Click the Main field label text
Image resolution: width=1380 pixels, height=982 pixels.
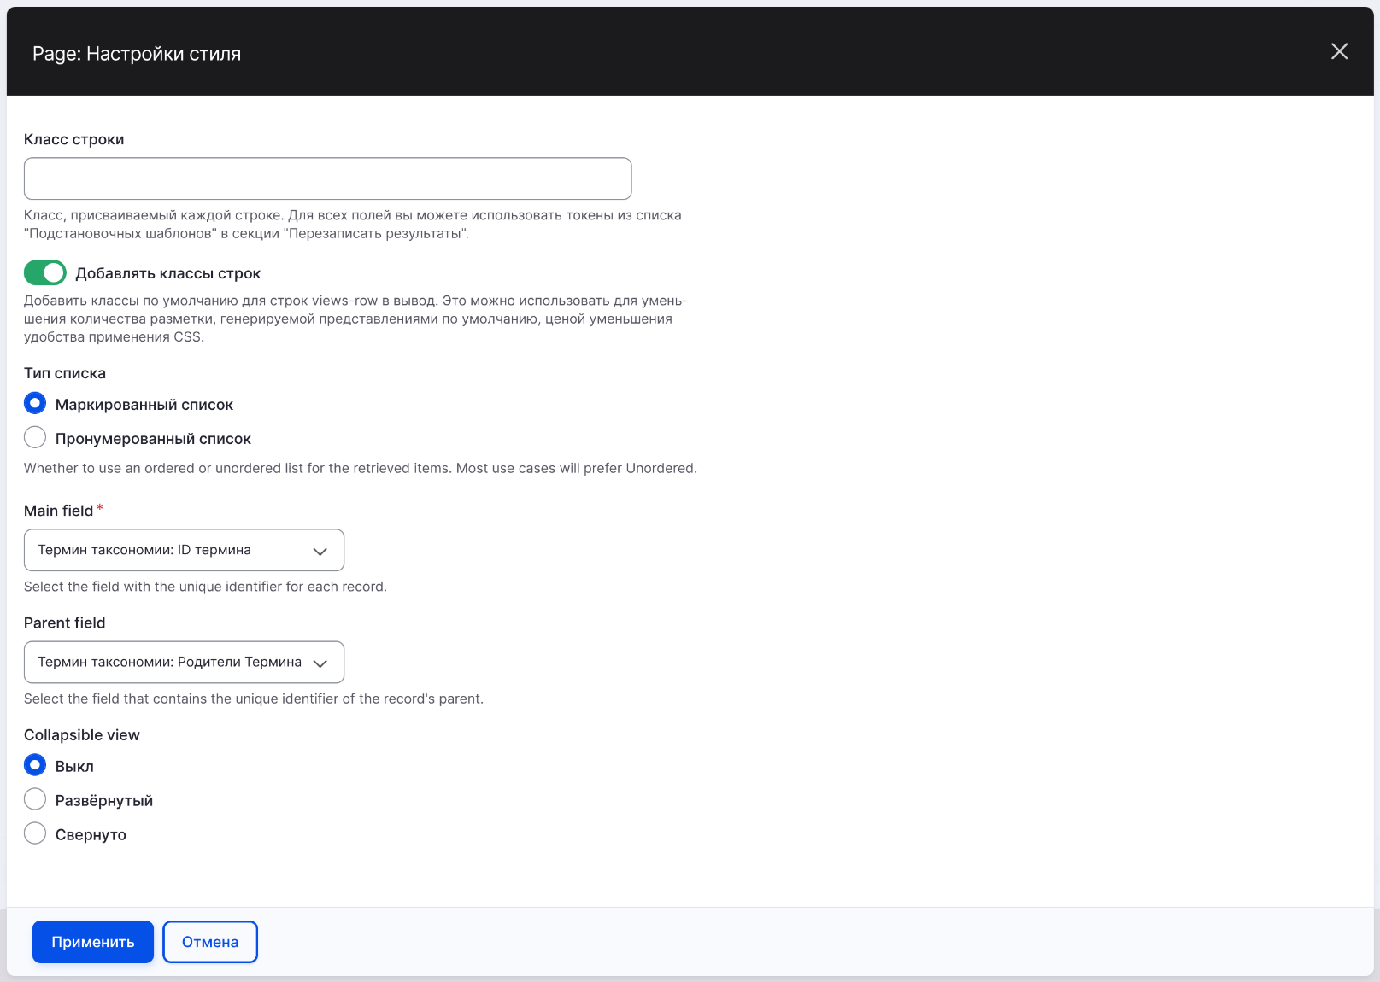58,511
